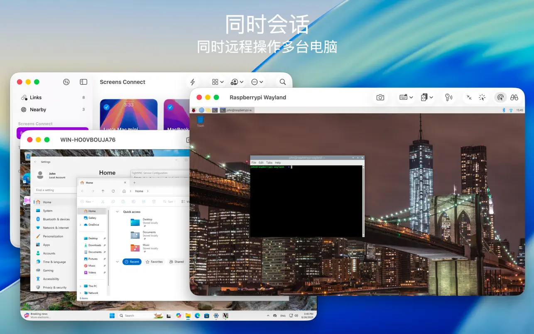Open the Edit menu in the Pi terminal

261,162
